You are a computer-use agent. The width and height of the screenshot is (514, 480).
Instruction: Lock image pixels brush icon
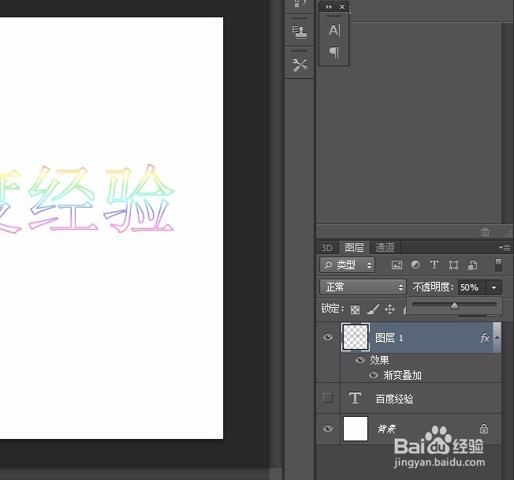[372, 309]
